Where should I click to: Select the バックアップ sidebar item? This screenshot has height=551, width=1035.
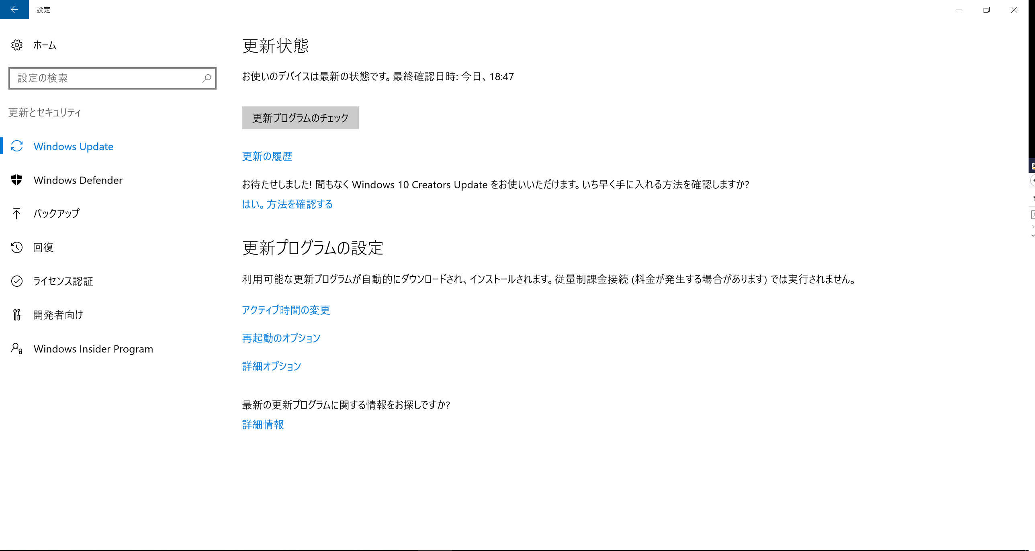tap(56, 214)
